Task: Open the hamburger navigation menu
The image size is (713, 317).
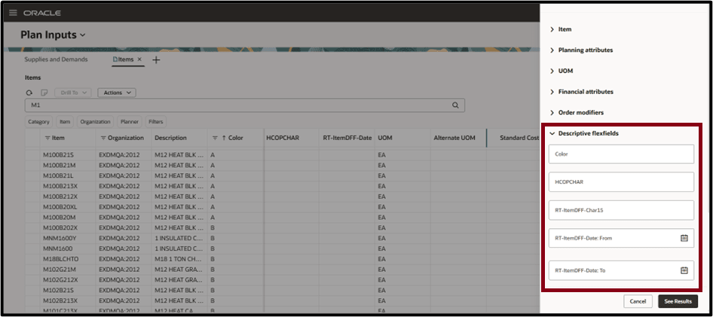Action: (13, 13)
